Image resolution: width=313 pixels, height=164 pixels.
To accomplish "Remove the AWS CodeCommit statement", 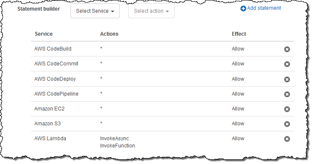I will click(287, 64).
